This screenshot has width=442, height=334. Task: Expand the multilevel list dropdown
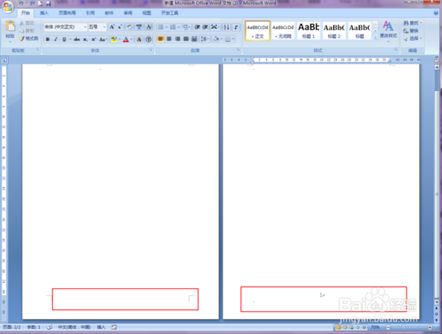[190, 27]
